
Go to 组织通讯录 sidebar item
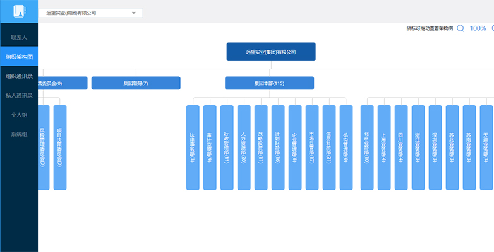tap(19, 76)
